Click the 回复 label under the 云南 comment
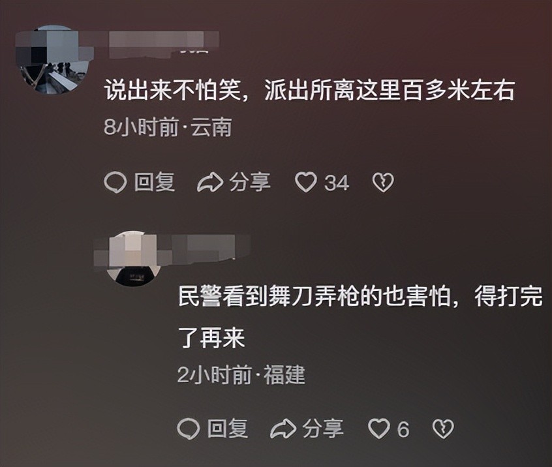 [x=155, y=182]
